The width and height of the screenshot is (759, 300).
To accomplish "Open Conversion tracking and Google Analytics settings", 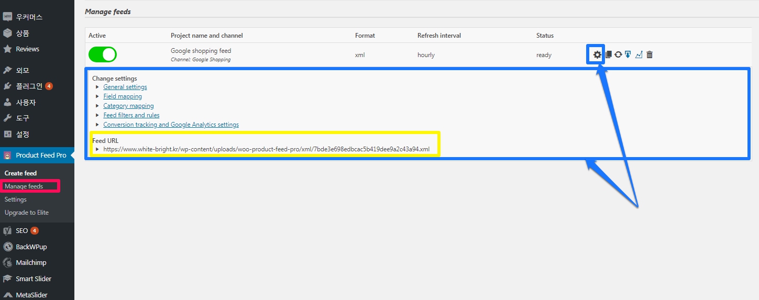I will point(171,125).
